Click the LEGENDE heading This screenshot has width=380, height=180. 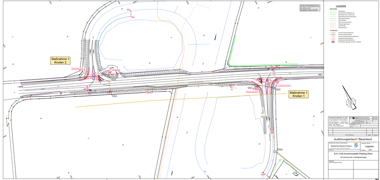coord(341,6)
